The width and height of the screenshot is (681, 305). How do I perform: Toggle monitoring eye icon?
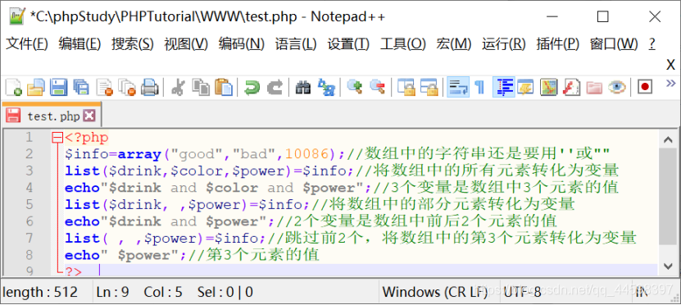click(x=616, y=88)
